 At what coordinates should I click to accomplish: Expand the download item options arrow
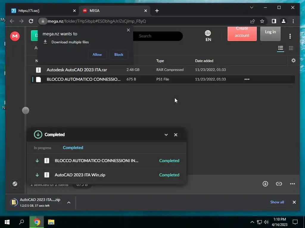(x=69, y=202)
